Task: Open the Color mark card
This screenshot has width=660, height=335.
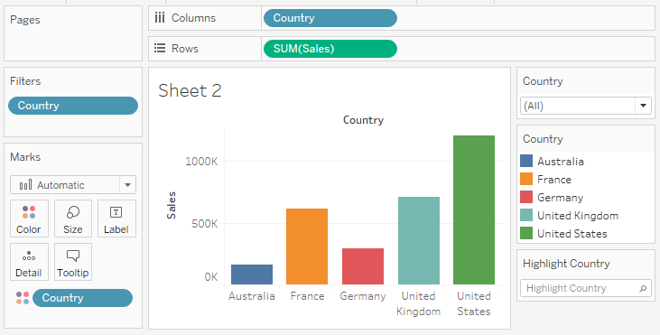Action: [29, 219]
